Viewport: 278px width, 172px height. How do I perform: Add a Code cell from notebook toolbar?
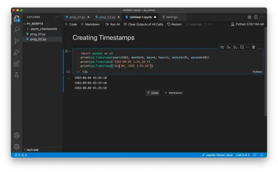point(71,24)
